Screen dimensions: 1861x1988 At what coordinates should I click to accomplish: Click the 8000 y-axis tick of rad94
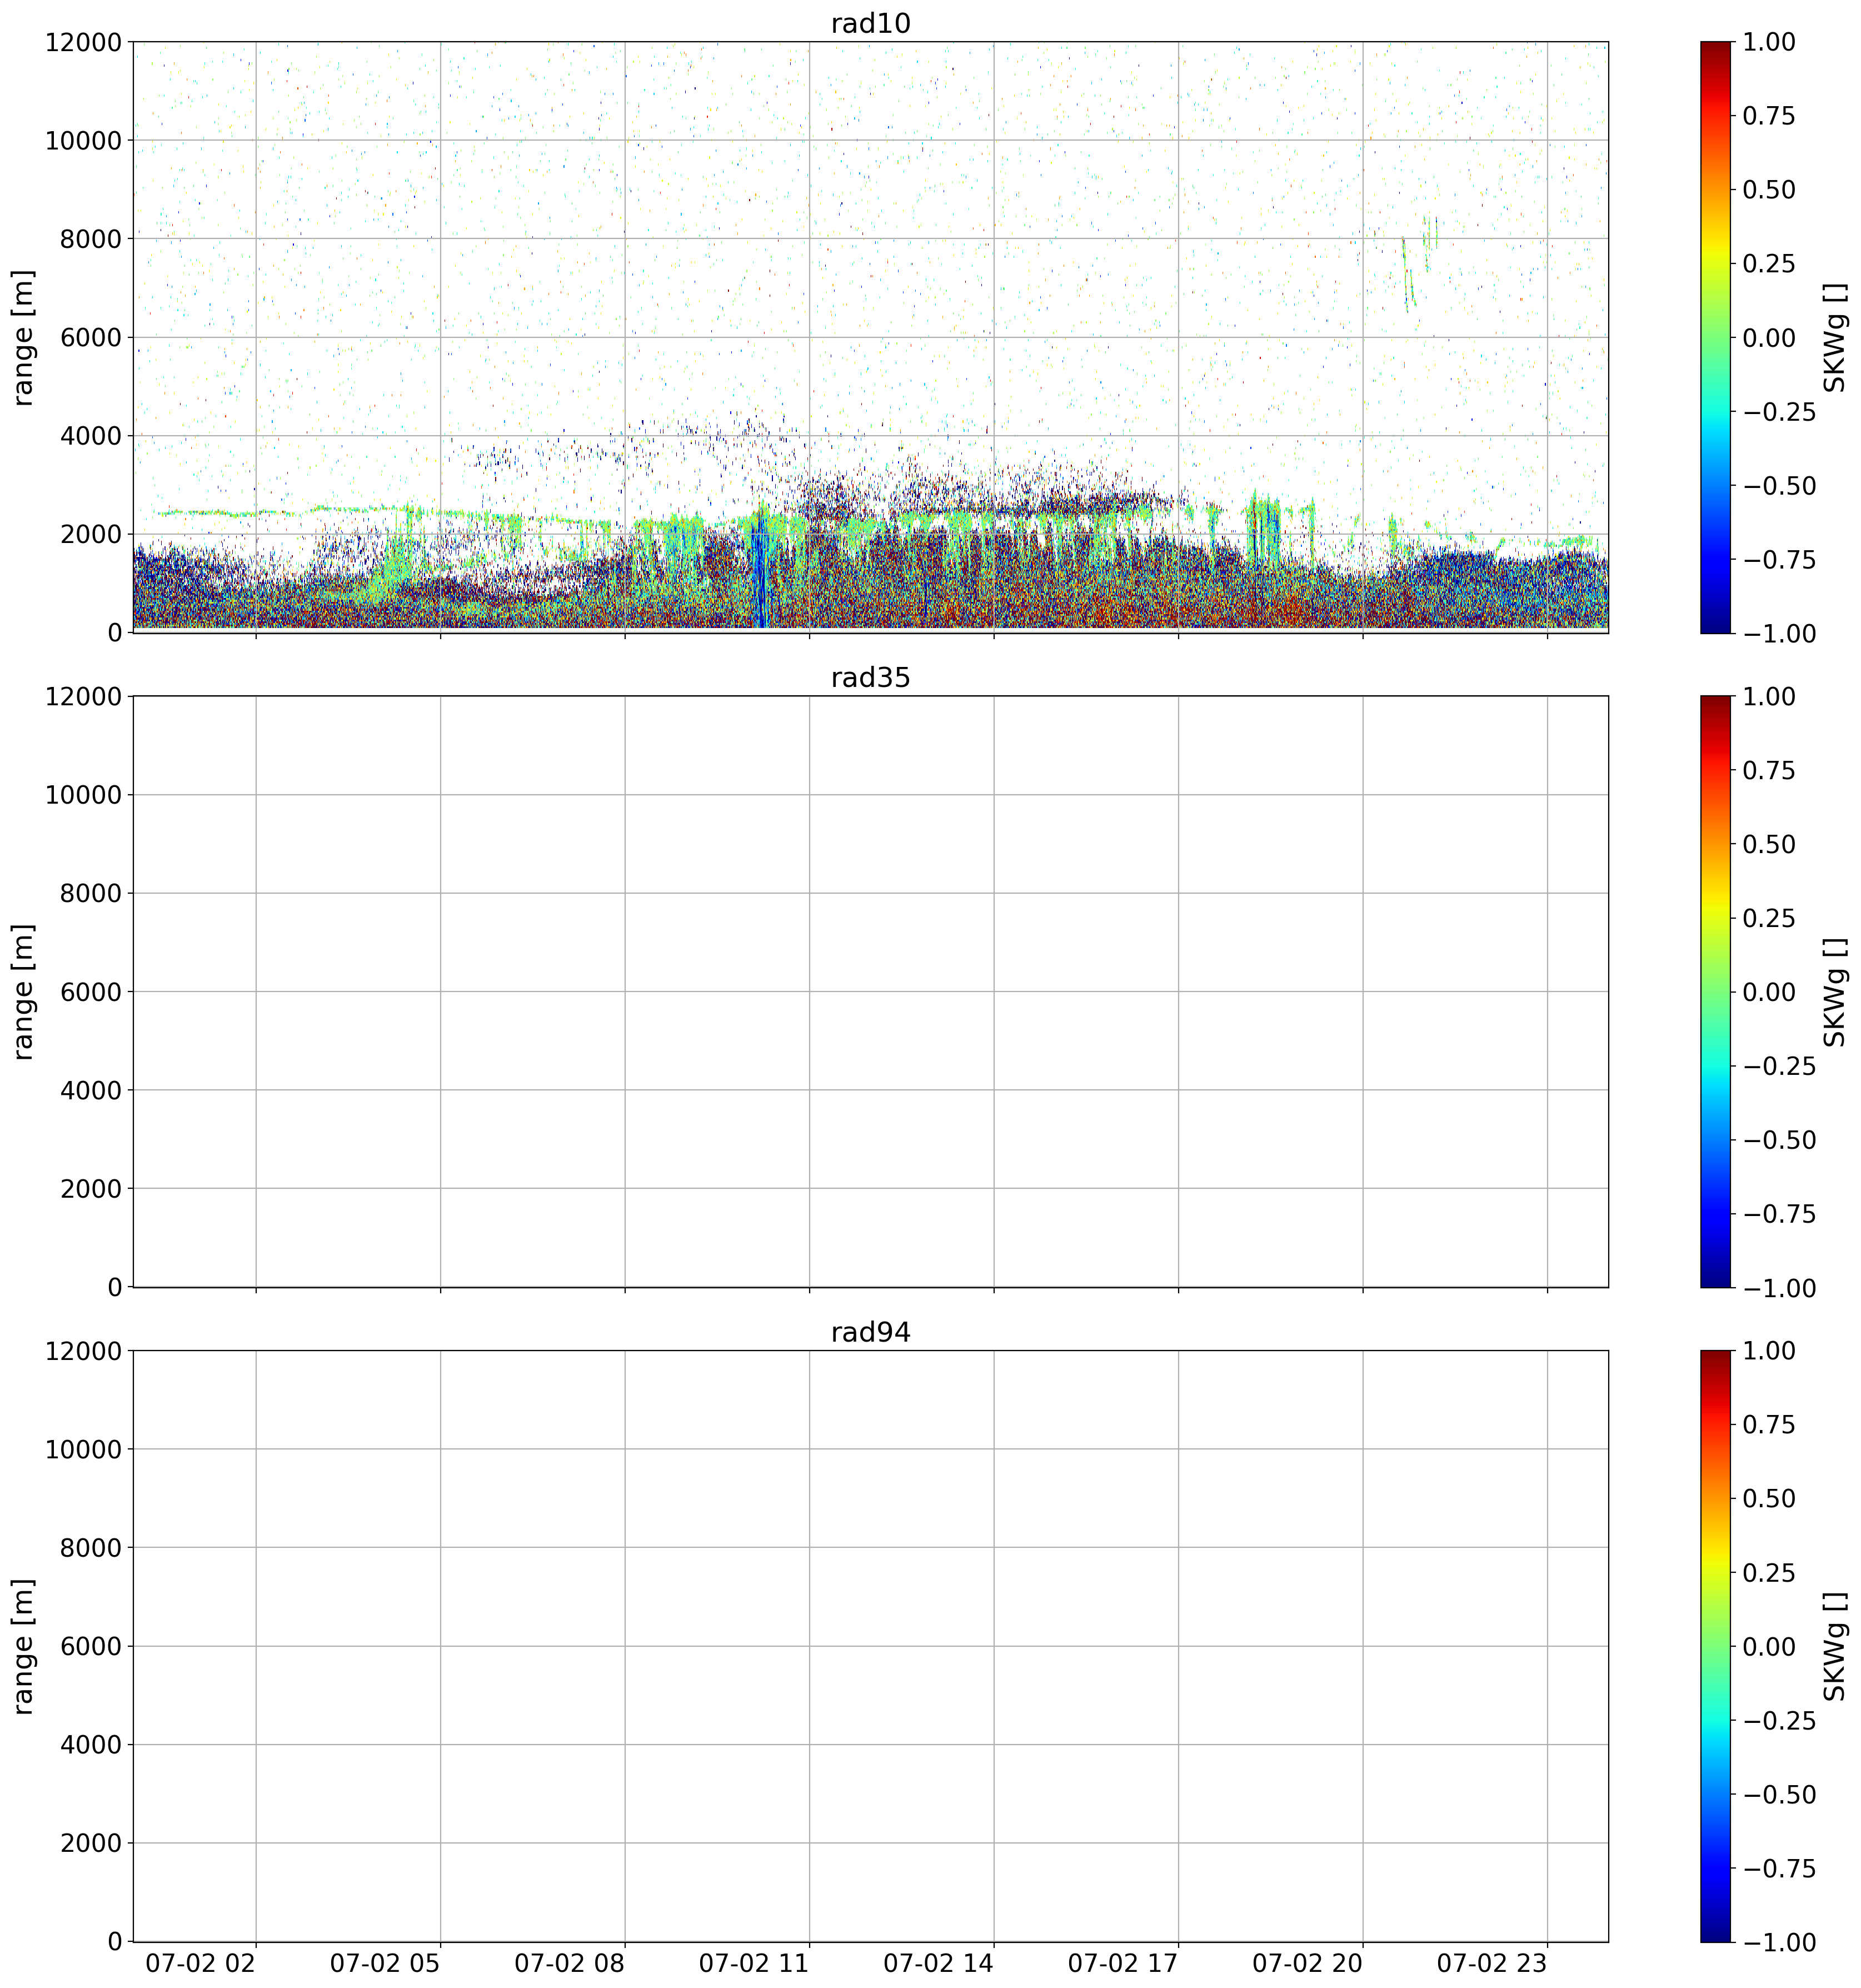click(x=91, y=1548)
